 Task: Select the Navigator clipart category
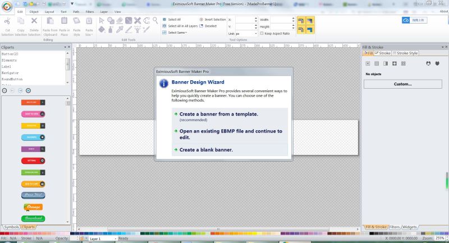coord(10,73)
